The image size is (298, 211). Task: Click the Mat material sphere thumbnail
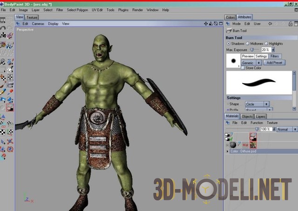tap(233, 145)
